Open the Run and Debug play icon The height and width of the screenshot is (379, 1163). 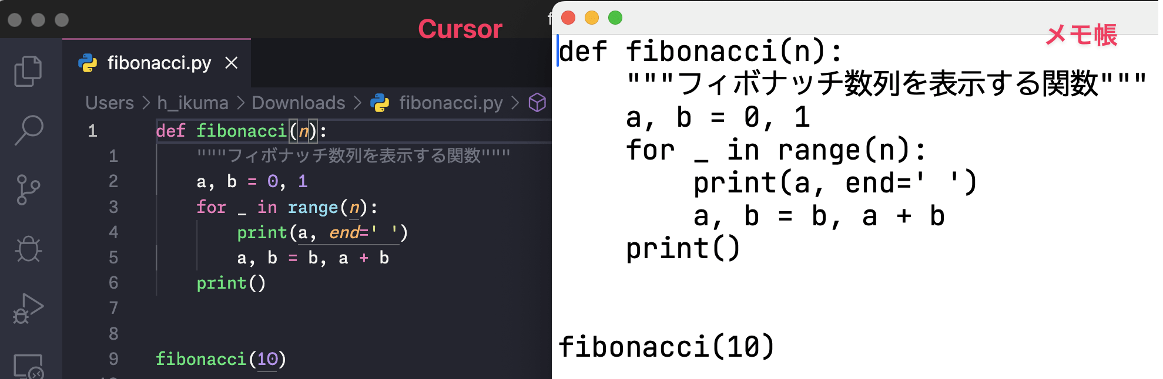28,308
